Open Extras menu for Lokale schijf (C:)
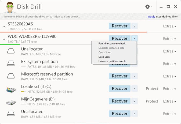Image resolution: width=181 pixels, height=124 pixels. tap(169, 89)
